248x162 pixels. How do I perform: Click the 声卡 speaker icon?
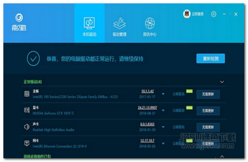(x=27, y=127)
